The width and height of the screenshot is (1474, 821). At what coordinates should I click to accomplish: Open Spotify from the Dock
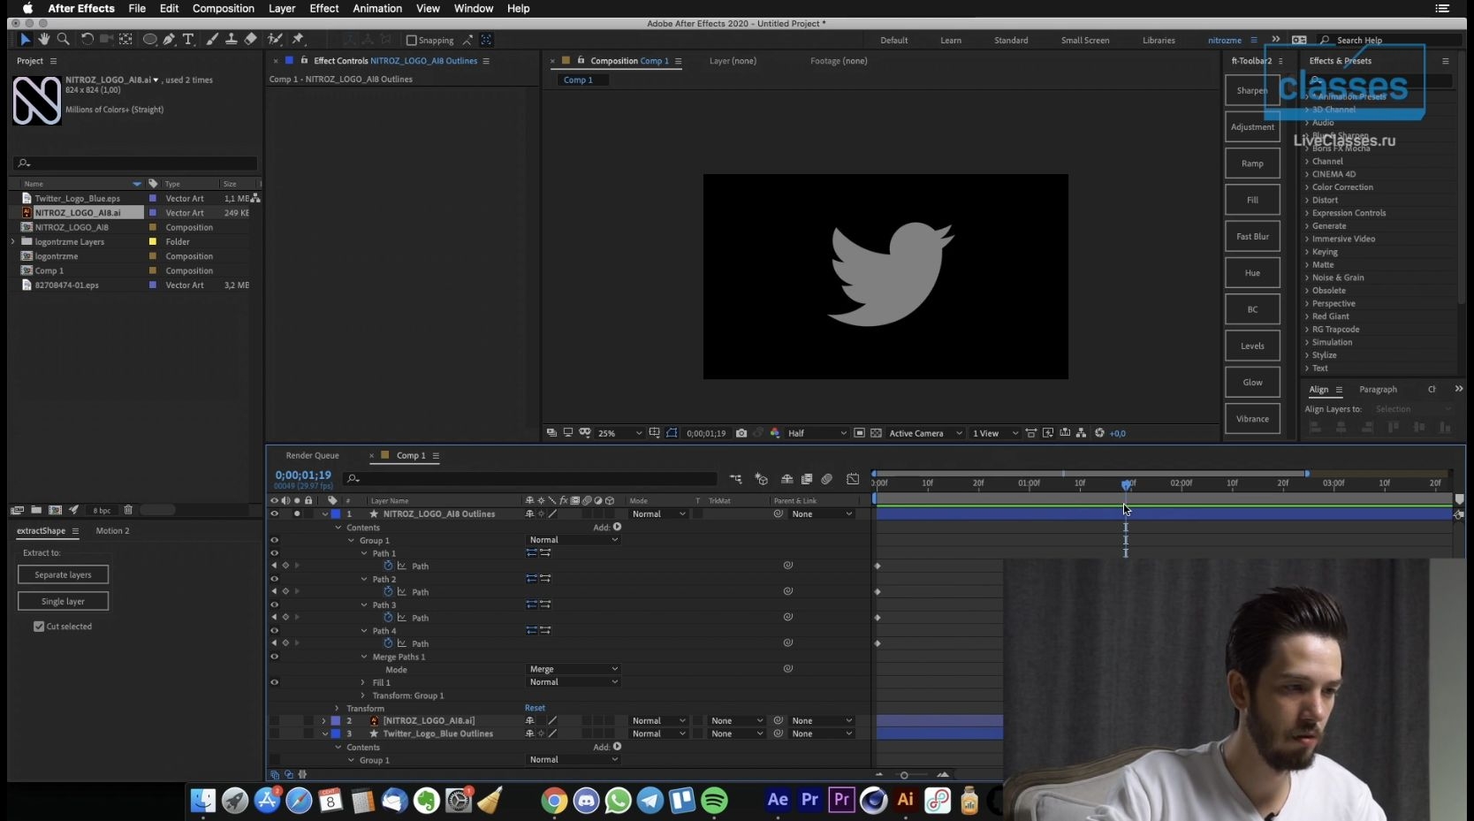714,800
